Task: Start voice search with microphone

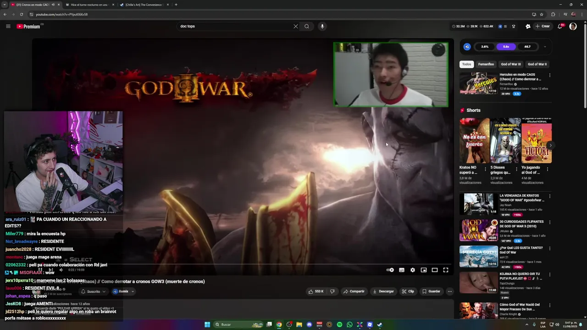Action: [322, 26]
